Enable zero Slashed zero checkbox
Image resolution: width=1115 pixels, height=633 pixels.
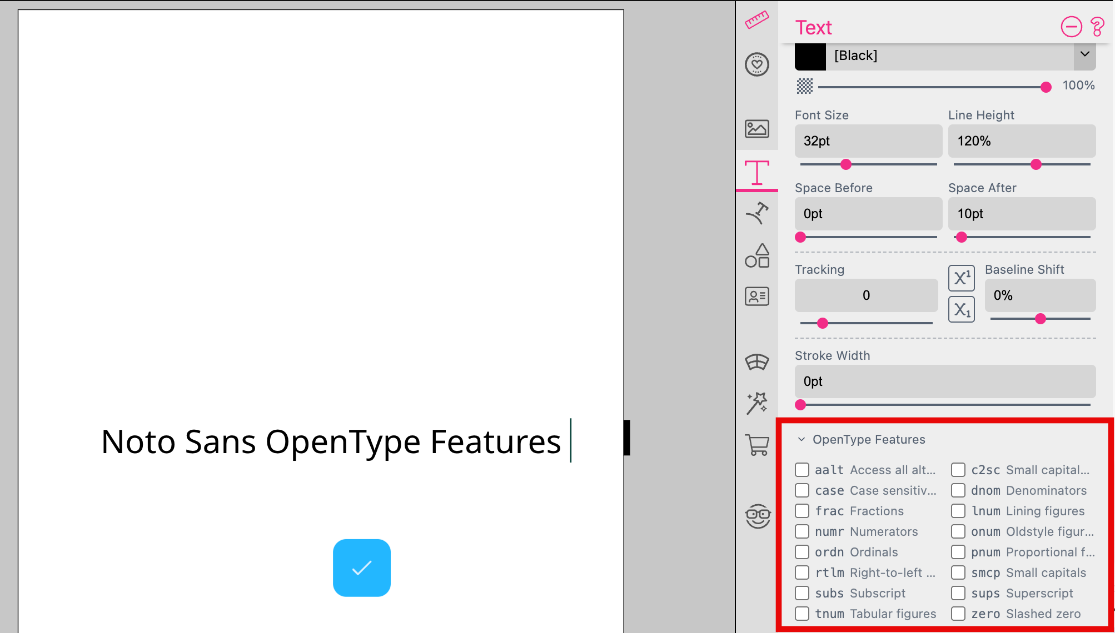958,614
